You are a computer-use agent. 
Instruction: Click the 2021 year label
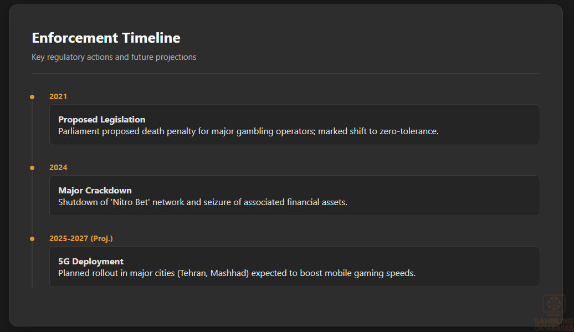pyautogui.click(x=58, y=96)
